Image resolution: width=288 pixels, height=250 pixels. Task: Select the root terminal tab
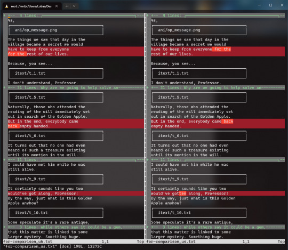(31, 6)
